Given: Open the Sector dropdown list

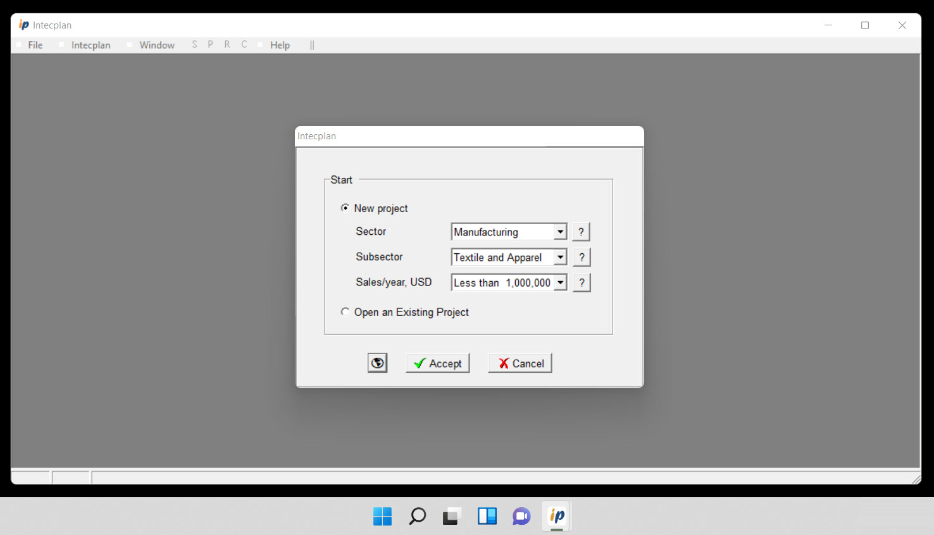Looking at the screenshot, I should (x=561, y=232).
